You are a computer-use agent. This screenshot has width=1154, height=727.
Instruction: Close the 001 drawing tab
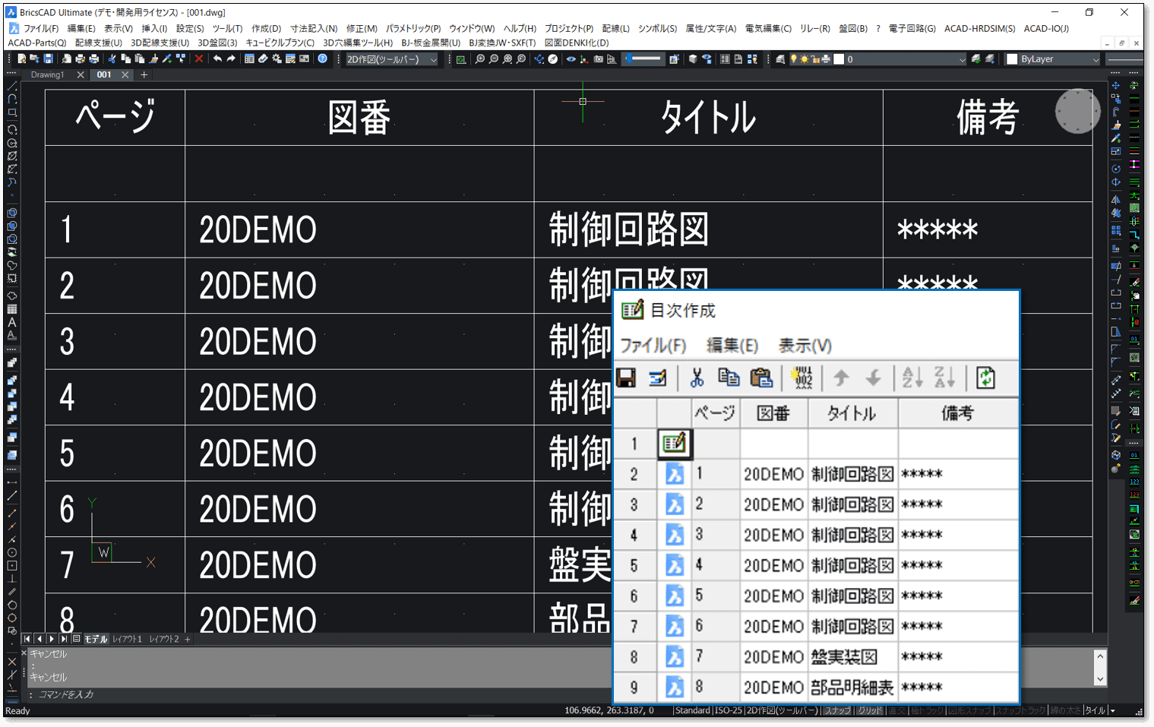coord(125,74)
